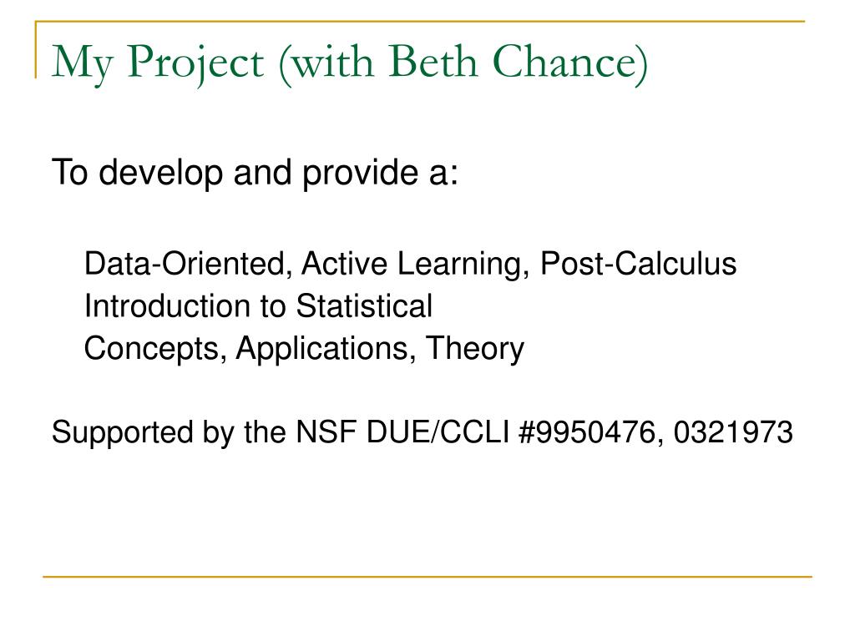Click the word "with" in the title
This screenshot has height=641, width=855.
(x=332, y=61)
